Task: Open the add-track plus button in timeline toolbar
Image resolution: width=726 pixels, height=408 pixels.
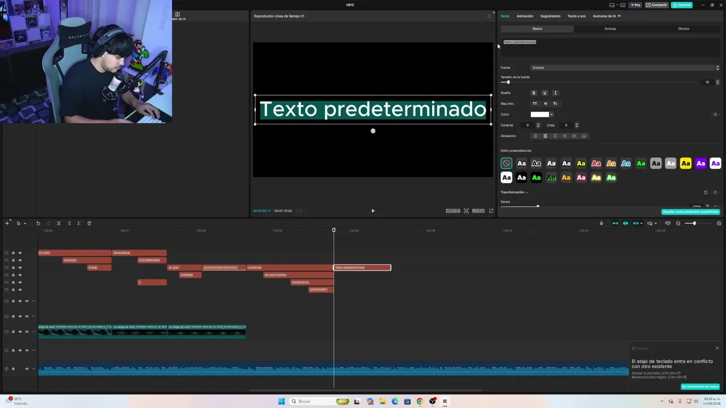Action: (7, 223)
